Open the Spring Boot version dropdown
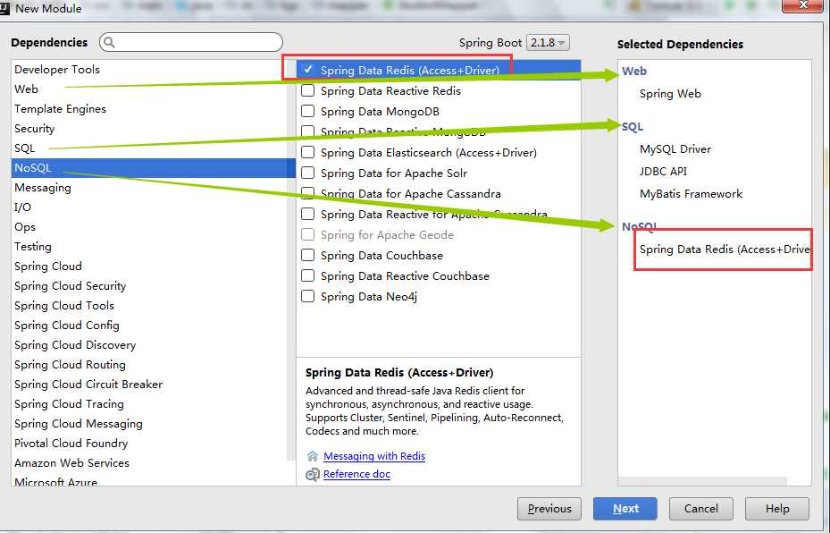This screenshot has width=830, height=533. click(x=548, y=42)
